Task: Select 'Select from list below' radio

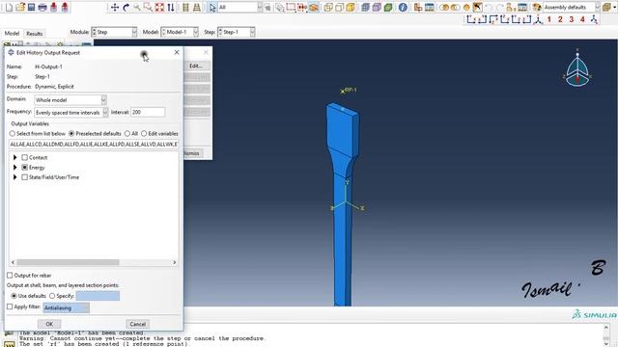Action: pos(13,134)
